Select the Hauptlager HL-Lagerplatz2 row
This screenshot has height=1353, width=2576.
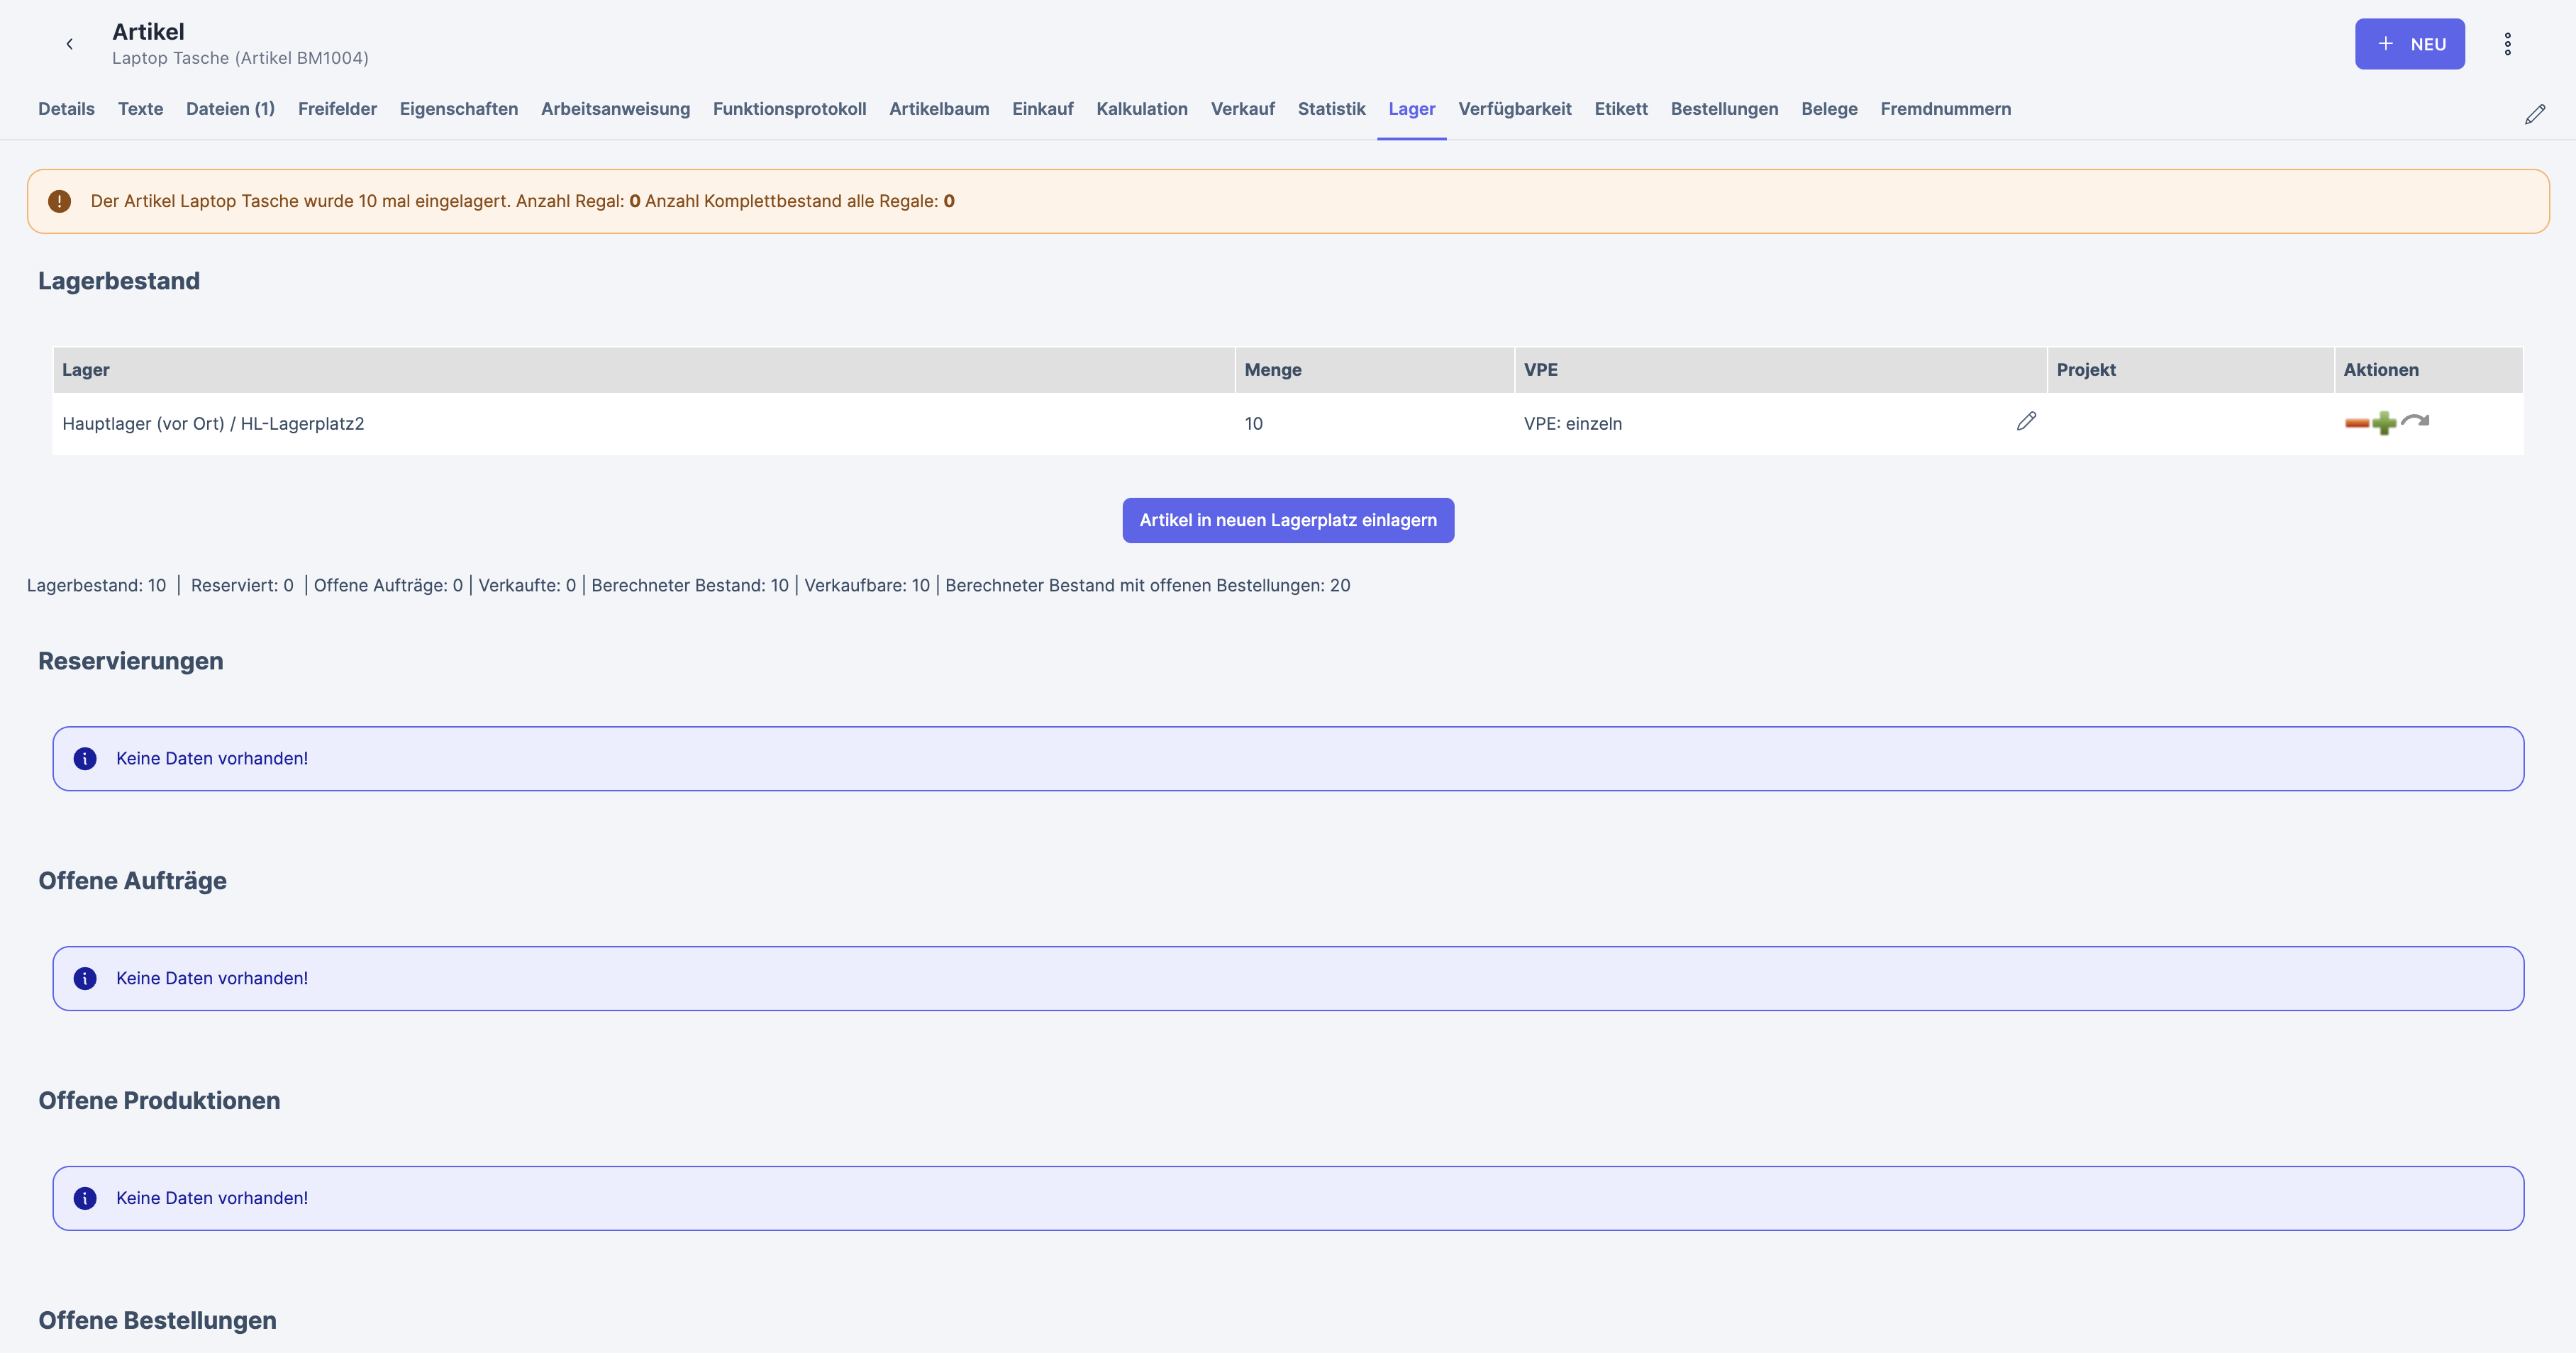(x=213, y=424)
